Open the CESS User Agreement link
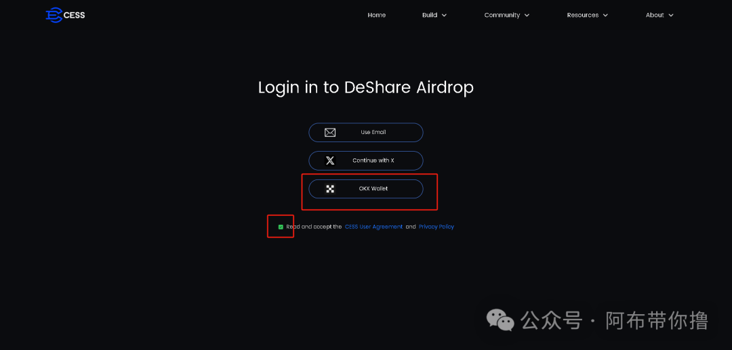732x350 pixels. (x=373, y=227)
